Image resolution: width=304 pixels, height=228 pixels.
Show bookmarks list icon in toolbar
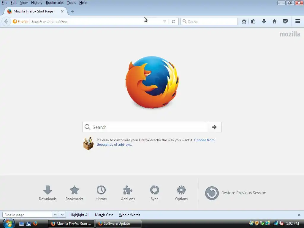pos(253,21)
